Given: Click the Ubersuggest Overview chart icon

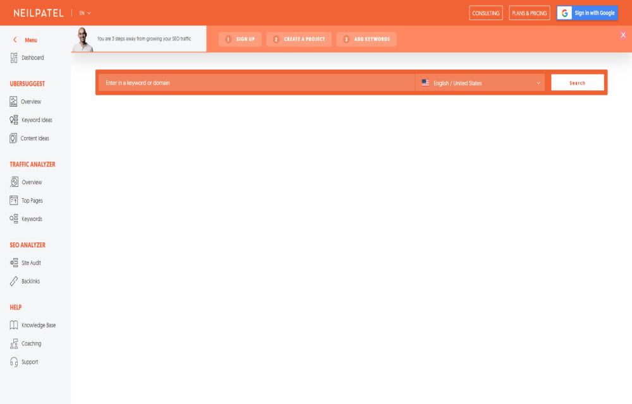Looking at the screenshot, I should (x=13, y=102).
